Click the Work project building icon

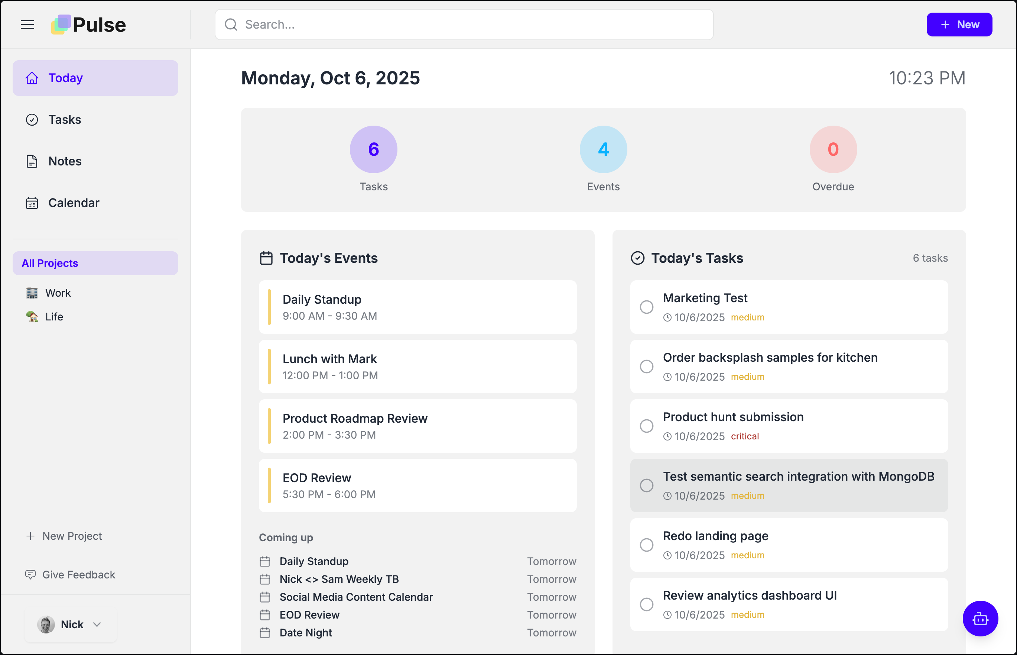tap(32, 293)
